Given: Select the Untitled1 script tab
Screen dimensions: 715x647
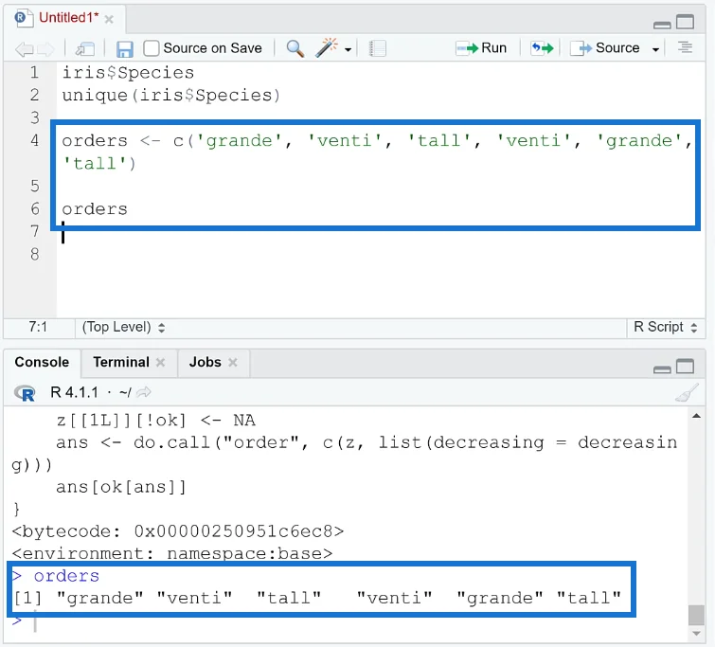Looking at the screenshot, I should click(x=68, y=18).
